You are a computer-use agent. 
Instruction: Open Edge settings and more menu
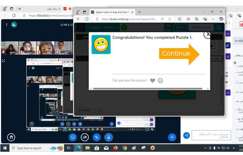[x=214, y=19]
